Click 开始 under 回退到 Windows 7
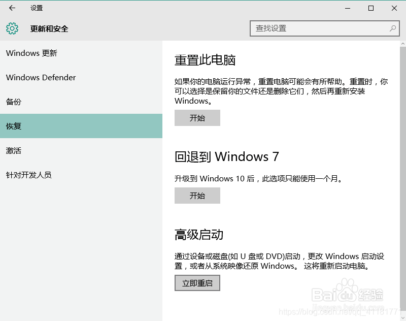406x321 pixels. [x=197, y=196]
